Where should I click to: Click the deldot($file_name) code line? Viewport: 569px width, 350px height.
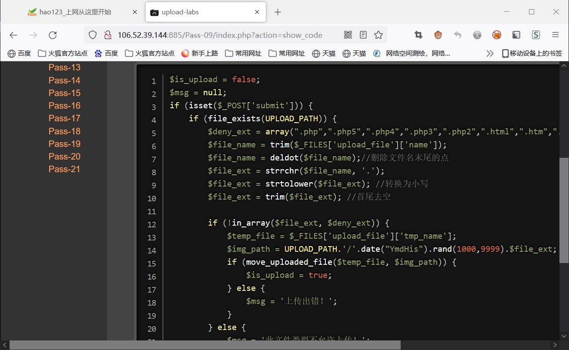(x=328, y=158)
